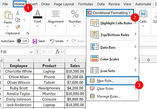Click the Cancel X in formula bar
The height and width of the screenshot is (109, 157).
point(44,52)
